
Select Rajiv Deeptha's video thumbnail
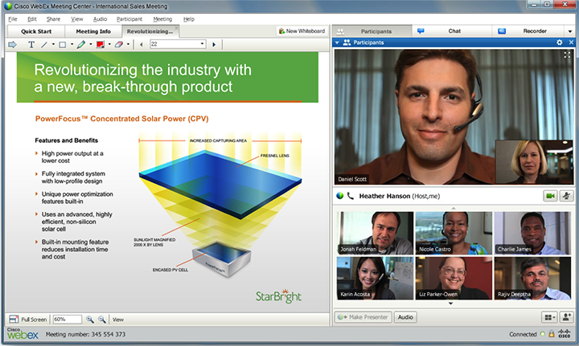pos(532,279)
